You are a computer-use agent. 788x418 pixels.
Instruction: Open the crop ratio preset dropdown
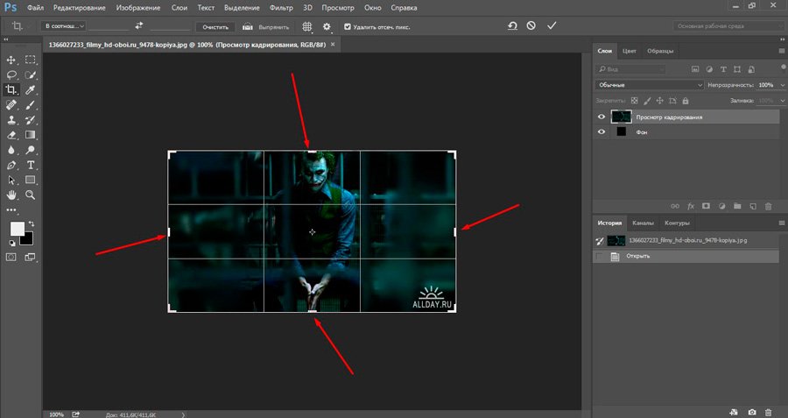click(x=63, y=26)
